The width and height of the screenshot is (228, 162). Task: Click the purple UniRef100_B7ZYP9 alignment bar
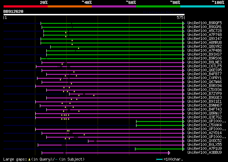point(126,94)
